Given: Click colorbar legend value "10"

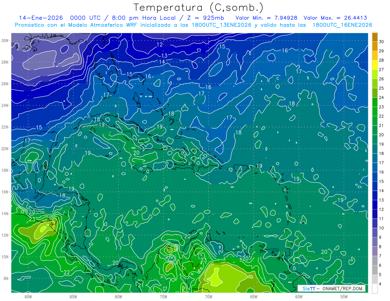Looking at the screenshot, I should [x=382, y=228].
